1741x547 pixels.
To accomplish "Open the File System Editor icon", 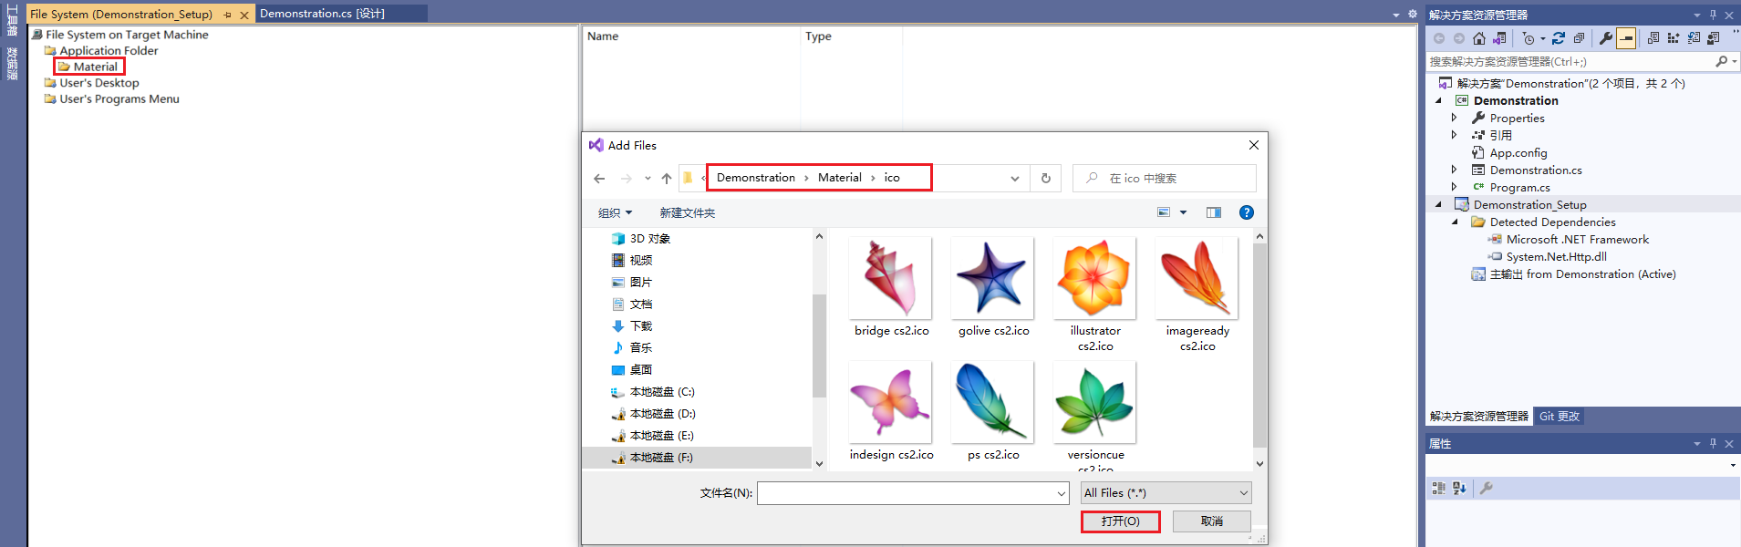I will 1653,38.
